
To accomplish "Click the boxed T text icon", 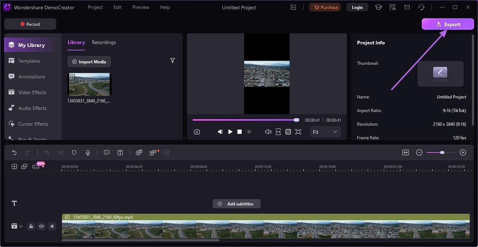I will (x=120, y=153).
